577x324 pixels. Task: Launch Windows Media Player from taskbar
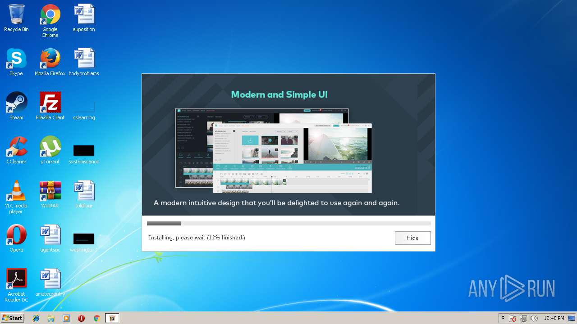(x=66, y=318)
